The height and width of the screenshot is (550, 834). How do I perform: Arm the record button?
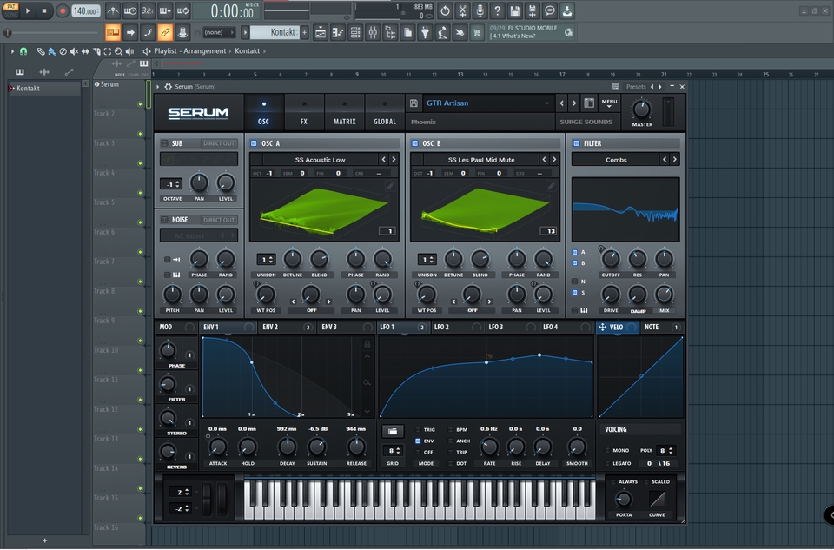point(63,10)
